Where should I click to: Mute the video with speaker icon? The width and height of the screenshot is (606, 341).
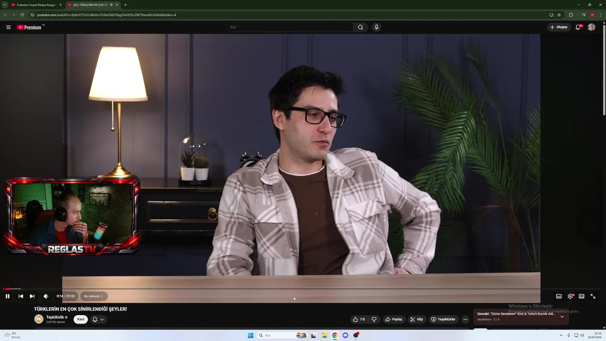[x=46, y=296]
